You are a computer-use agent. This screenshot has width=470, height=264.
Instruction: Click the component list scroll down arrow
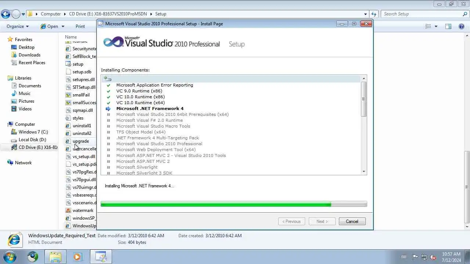click(x=364, y=171)
